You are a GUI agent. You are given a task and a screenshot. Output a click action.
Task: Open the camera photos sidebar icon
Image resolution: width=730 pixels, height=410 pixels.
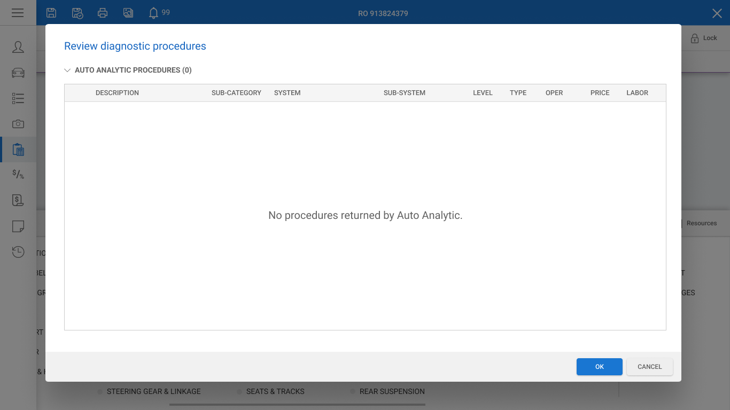point(18,124)
